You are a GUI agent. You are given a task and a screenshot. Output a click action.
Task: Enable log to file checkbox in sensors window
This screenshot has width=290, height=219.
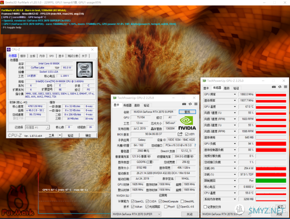click(205, 207)
